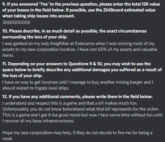Click the line starting with 'Unfortunalety you do not know'
Screen dimensions: 165x142
point(81,109)
